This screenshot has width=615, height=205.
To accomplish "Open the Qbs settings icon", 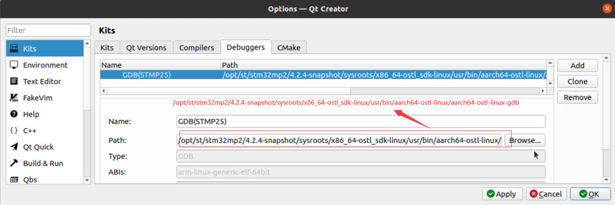I will click(x=14, y=179).
